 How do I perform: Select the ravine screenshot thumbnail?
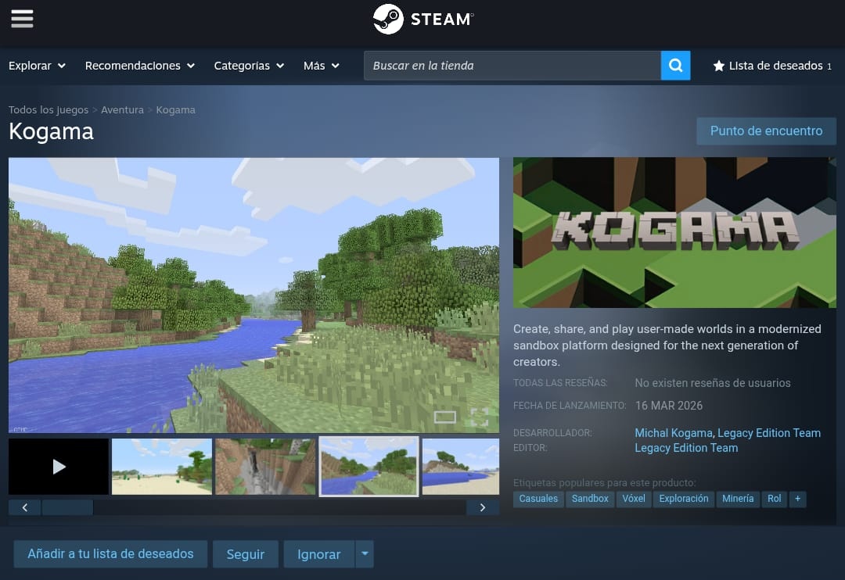click(265, 467)
